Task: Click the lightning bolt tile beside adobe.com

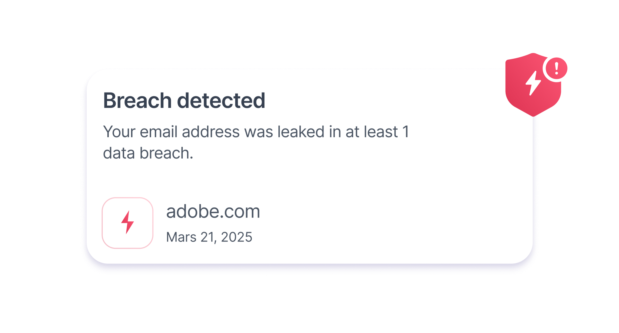Action: pyautogui.click(x=127, y=223)
